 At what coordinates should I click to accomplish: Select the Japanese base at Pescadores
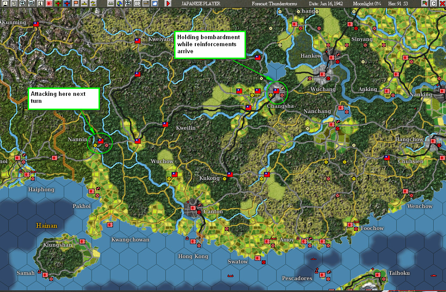coord(322,275)
